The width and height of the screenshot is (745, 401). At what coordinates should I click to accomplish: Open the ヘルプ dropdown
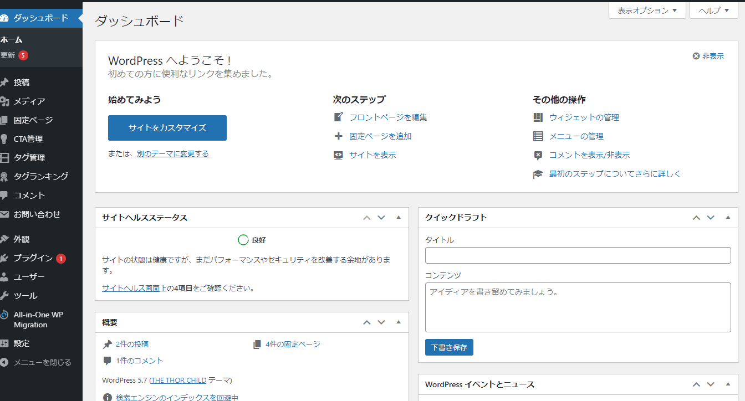click(x=713, y=10)
